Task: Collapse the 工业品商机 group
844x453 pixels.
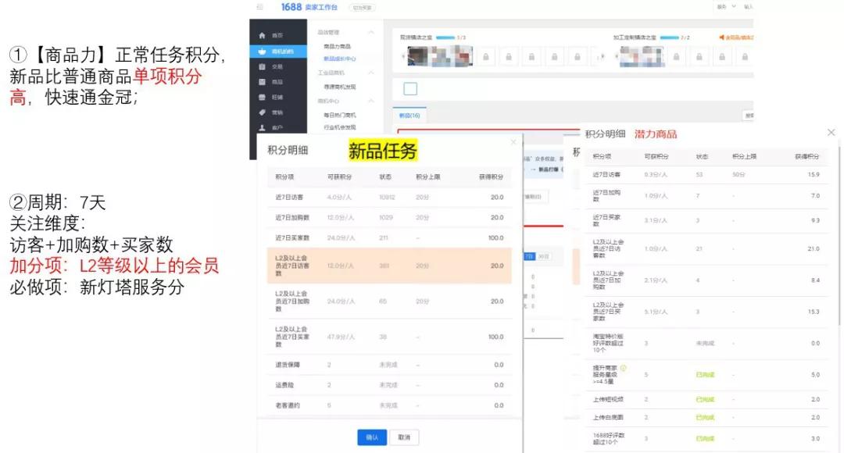Action: [x=370, y=72]
